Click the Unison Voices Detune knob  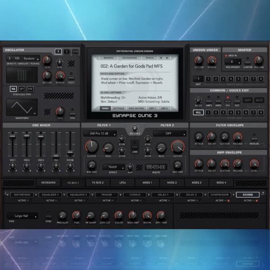tap(199, 60)
